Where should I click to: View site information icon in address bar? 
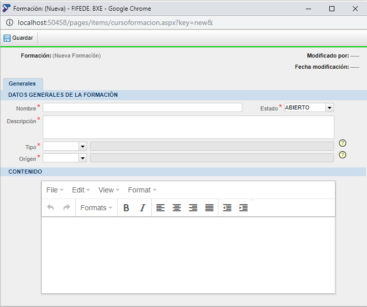[10, 22]
